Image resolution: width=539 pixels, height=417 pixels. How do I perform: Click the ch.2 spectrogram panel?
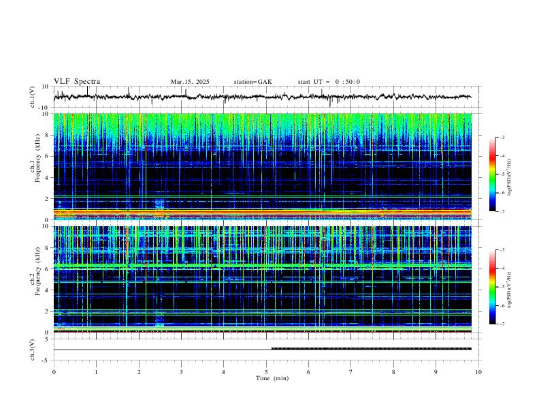[x=262, y=279]
